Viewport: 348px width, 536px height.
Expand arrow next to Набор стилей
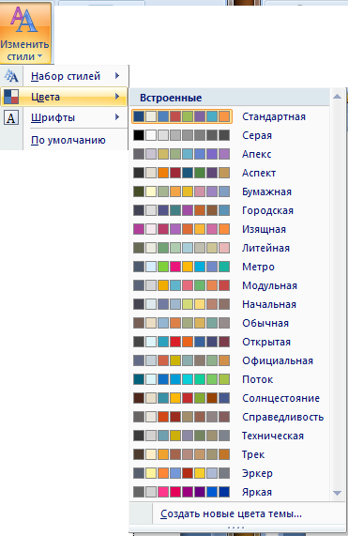[117, 75]
